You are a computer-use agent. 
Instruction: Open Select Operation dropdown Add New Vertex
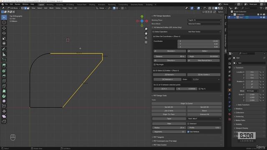[204, 32]
